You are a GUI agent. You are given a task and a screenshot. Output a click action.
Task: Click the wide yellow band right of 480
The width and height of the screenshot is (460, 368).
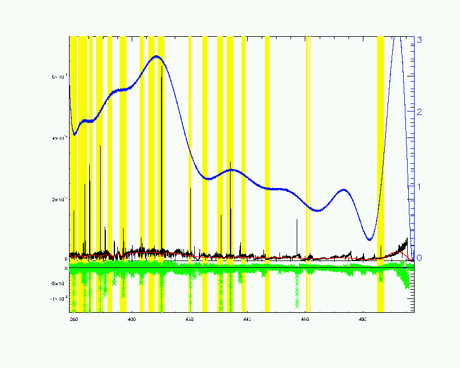click(x=381, y=174)
